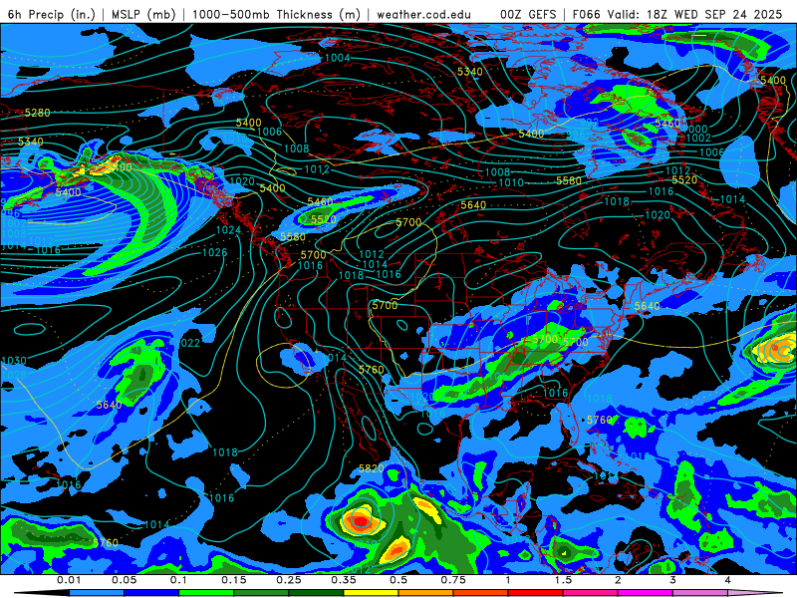Click the 'F066' forecast hour text
The image size is (797, 598).
(588, 14)
